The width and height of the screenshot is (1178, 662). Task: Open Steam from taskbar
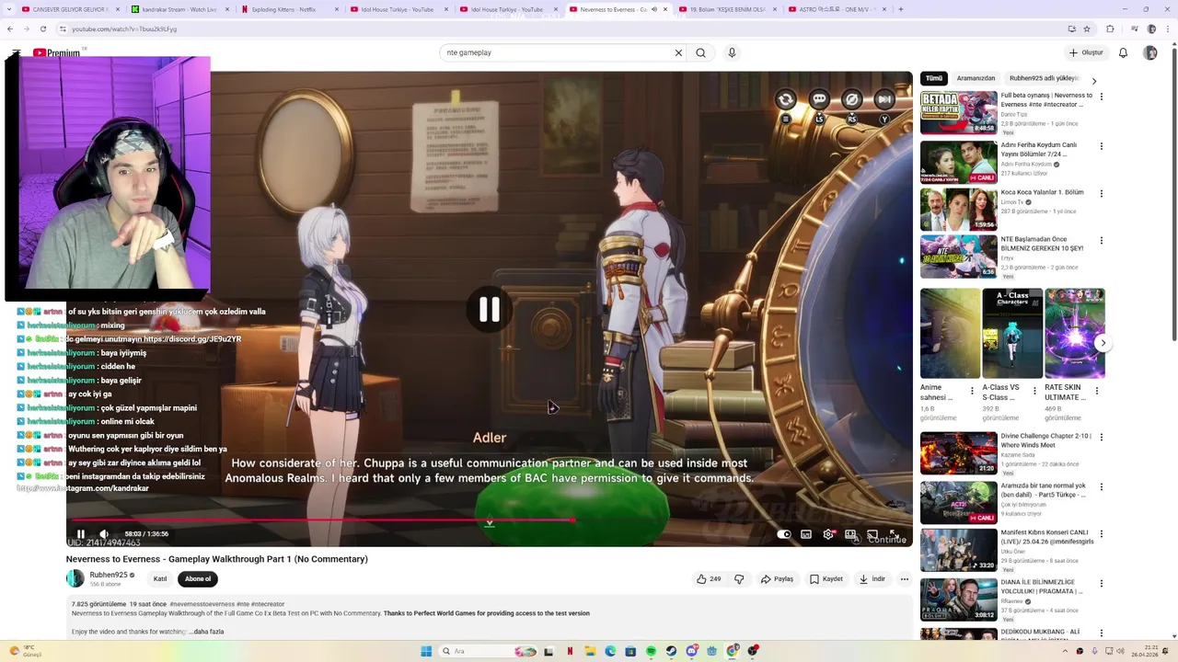click(671, 651)
